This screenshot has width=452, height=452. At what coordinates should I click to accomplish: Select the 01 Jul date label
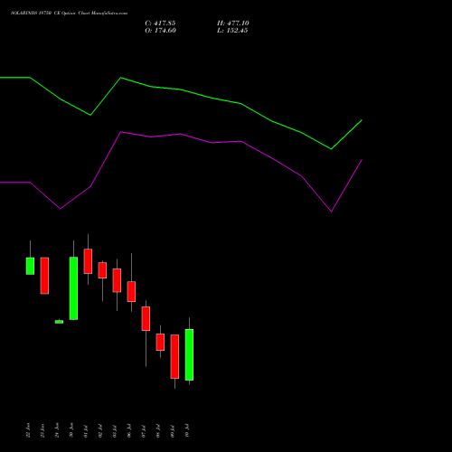[86, 431]
